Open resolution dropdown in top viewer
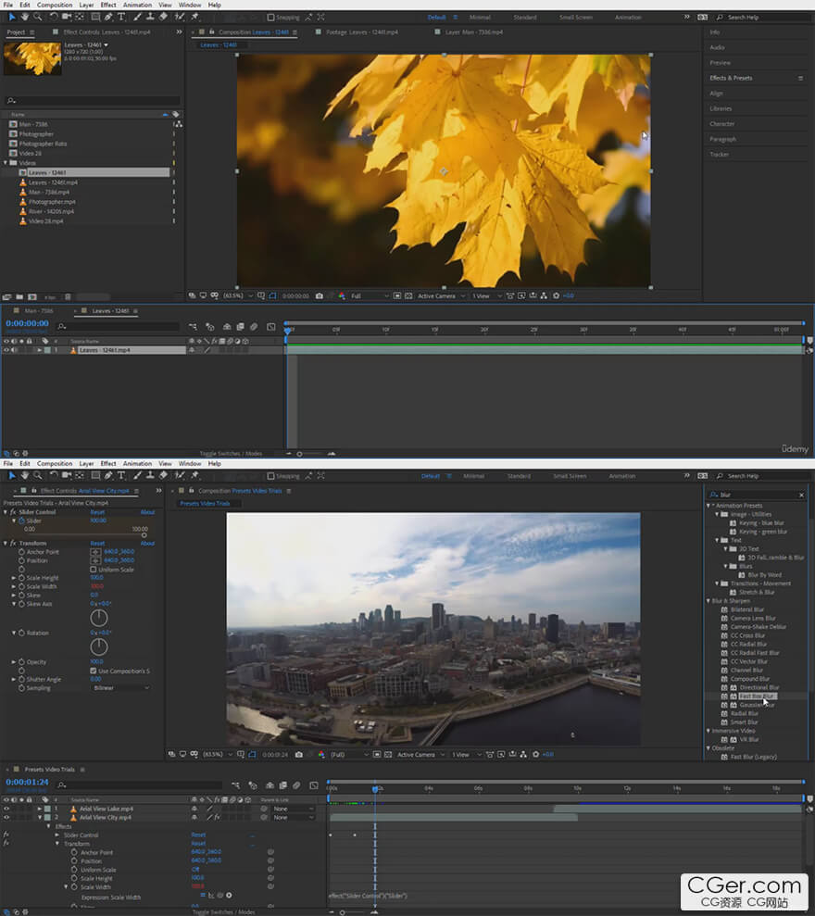This screenshot has height=916, width=815. (370, 296)
